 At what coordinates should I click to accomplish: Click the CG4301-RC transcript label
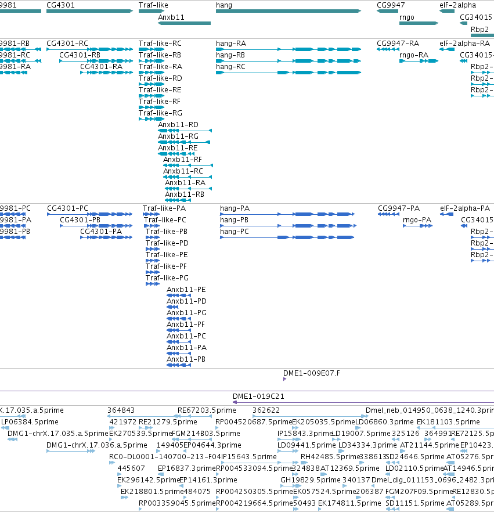[x=67, y=44]
